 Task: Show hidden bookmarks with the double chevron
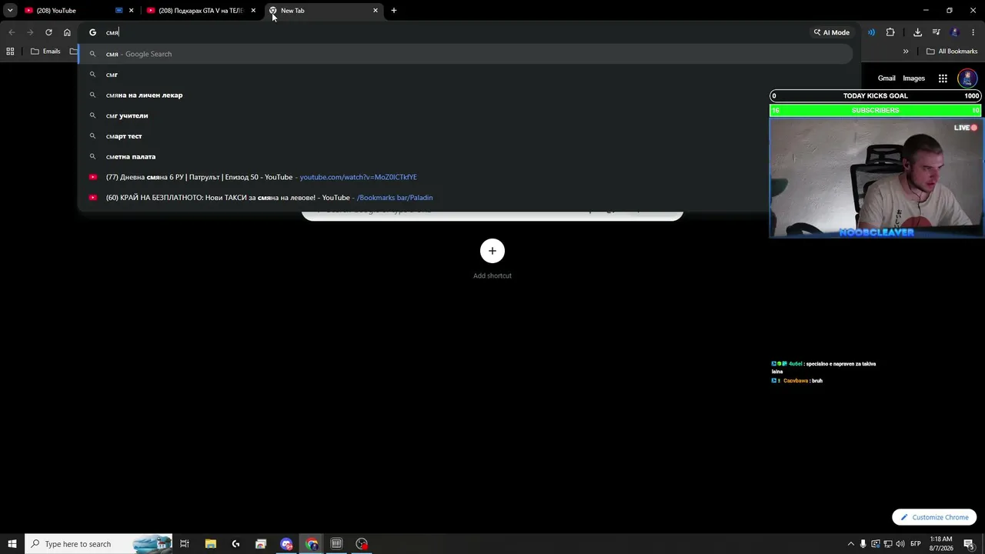(906, 52)
